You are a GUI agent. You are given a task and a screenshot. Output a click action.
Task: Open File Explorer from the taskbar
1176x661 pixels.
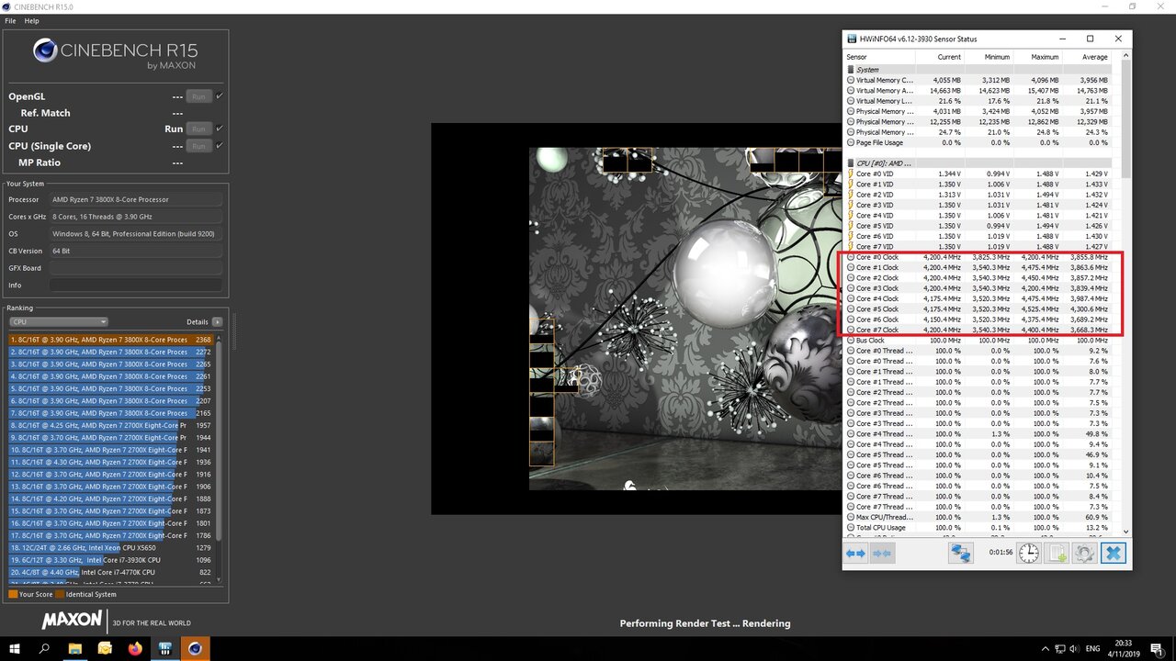coord(75,648)
